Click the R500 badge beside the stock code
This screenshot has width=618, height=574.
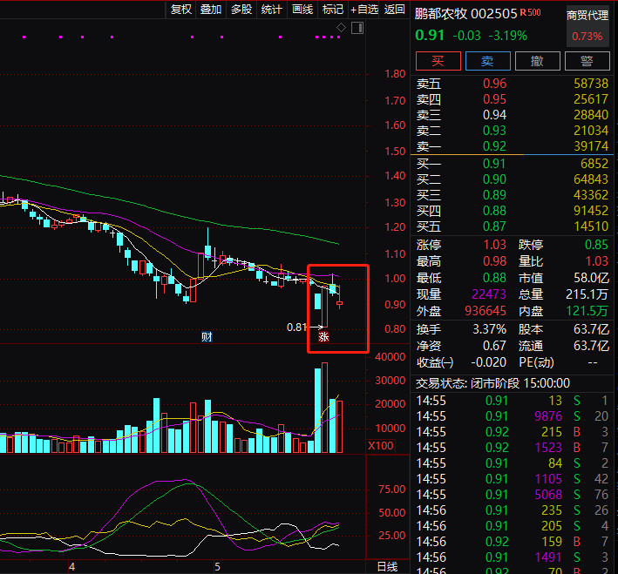click(530, 13)
